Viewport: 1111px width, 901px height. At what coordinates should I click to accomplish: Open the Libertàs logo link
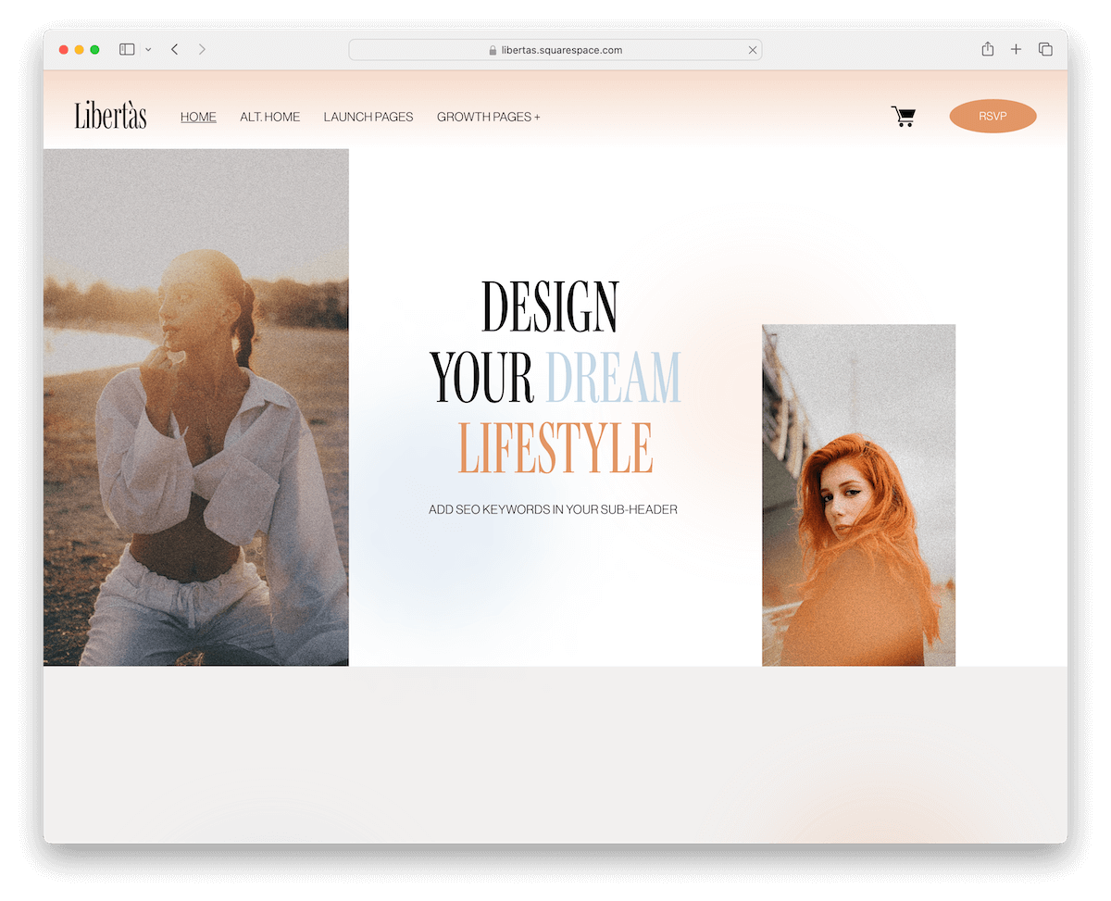pyautogui.click(x=109, y=116)
